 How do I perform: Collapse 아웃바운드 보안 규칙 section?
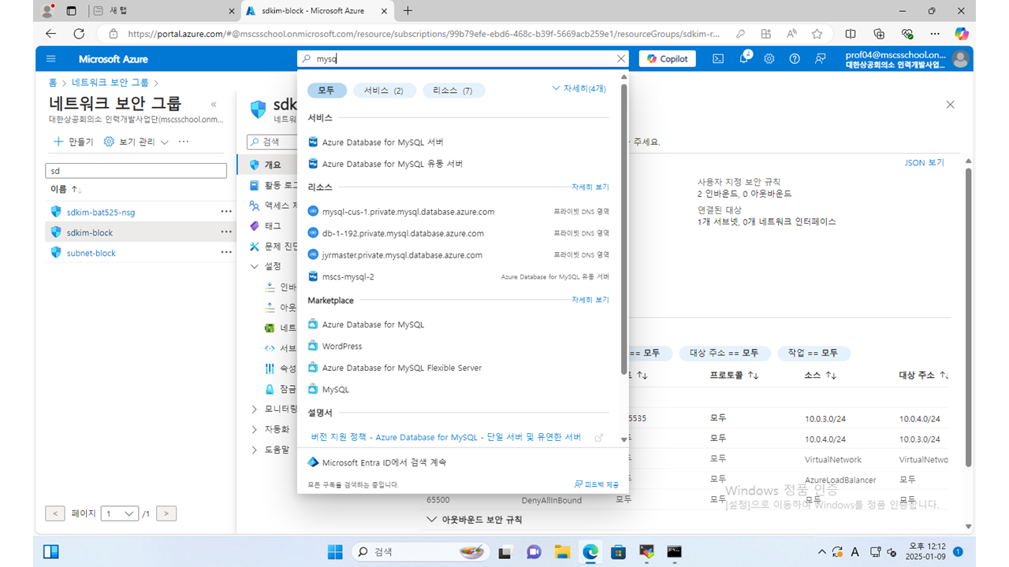tap(474, 520)
